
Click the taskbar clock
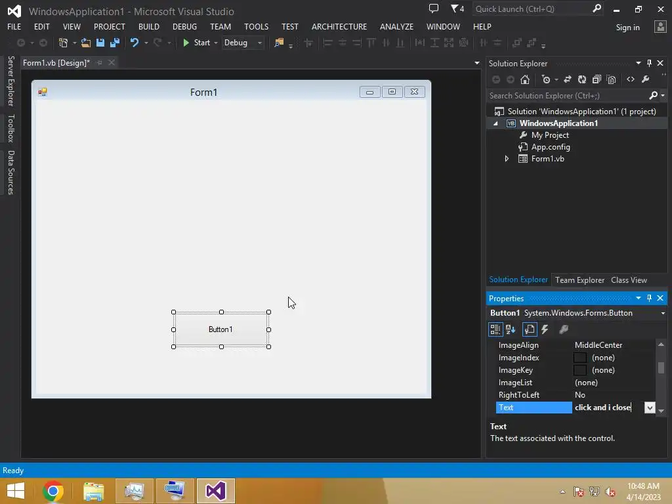click(643, 491)
